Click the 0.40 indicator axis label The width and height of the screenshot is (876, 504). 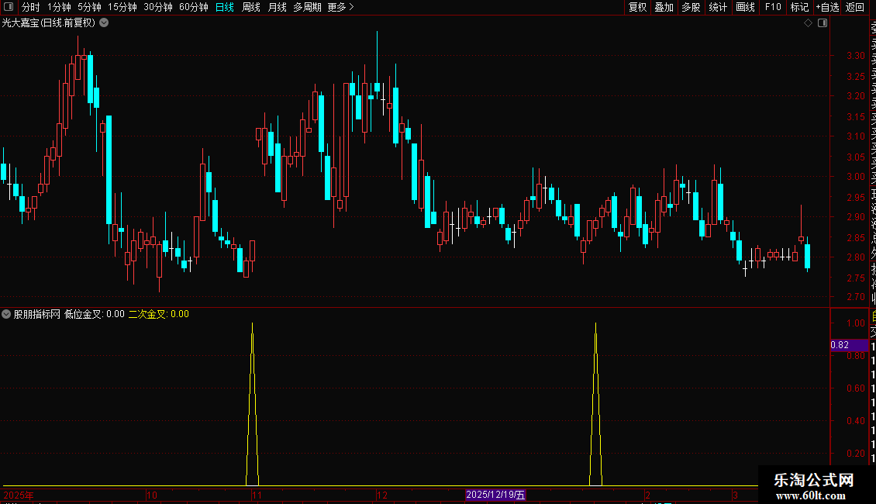click(x=855, y=421)
